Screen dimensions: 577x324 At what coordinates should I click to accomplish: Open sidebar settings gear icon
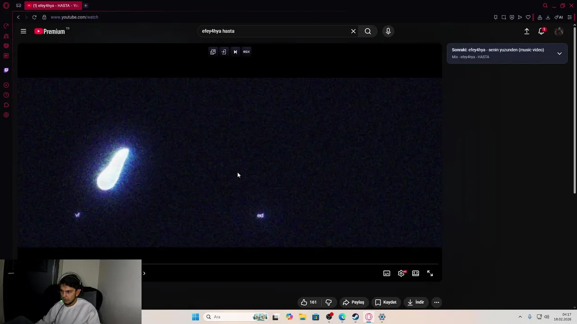[x=6, y=115]
